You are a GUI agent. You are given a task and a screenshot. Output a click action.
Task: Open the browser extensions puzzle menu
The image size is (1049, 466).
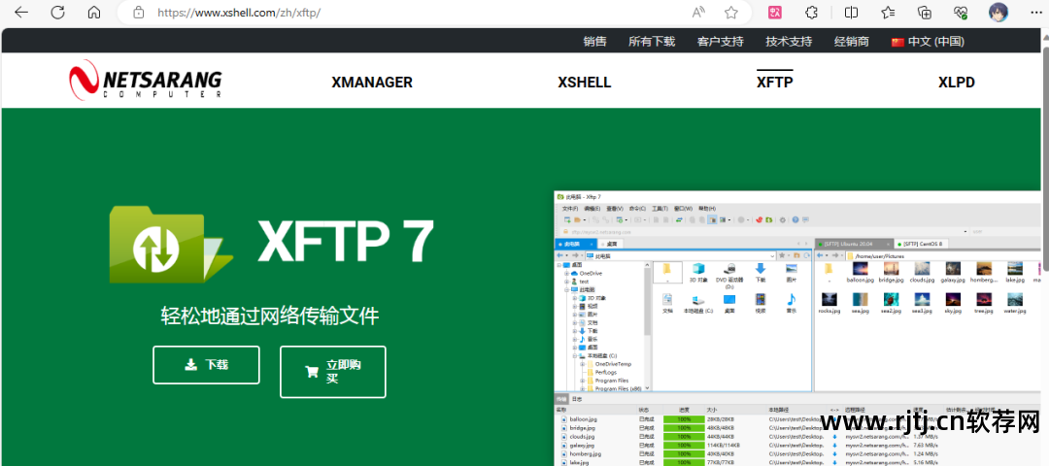point(811,12)
